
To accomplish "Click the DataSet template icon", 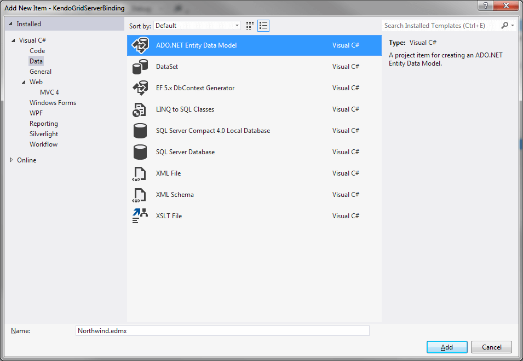I will tap(140, 66).
